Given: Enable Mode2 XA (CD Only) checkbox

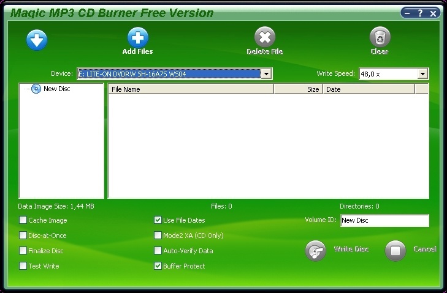Looking at the screenshot, I should (x=158, y=236).
